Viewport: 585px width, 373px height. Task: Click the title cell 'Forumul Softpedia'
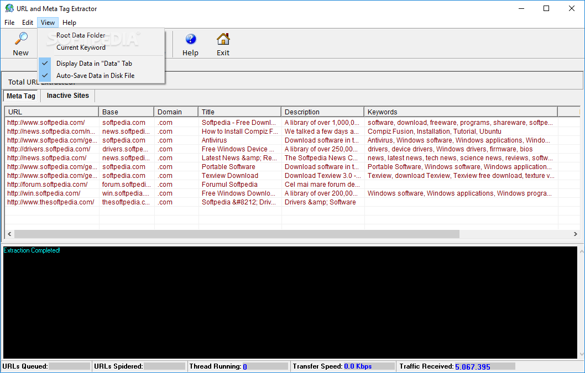(229, 184)
